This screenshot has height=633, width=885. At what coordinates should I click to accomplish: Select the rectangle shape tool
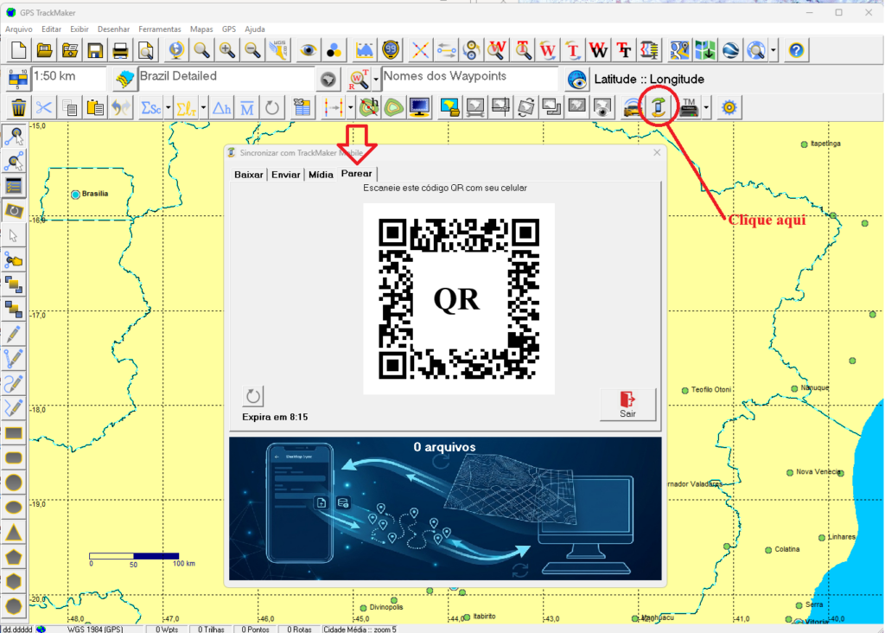[14, 433]
